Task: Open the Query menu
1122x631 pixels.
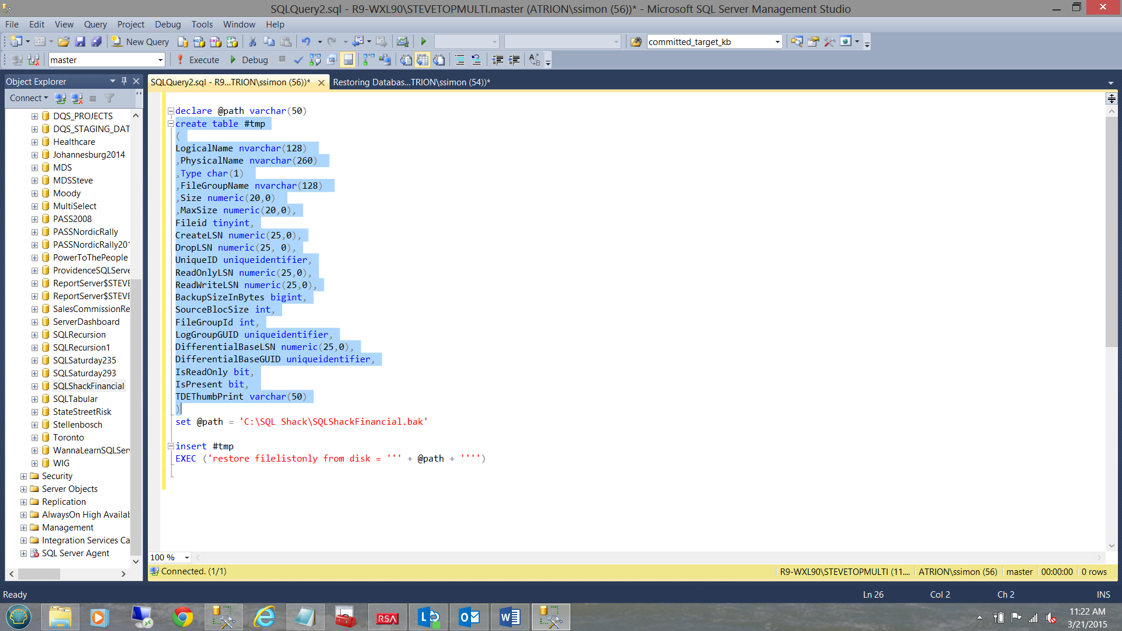Action: click(x=95, y=24)
